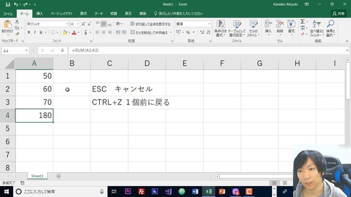Select cell A3 containing 70
351x197 pixels.
(34, 102)
